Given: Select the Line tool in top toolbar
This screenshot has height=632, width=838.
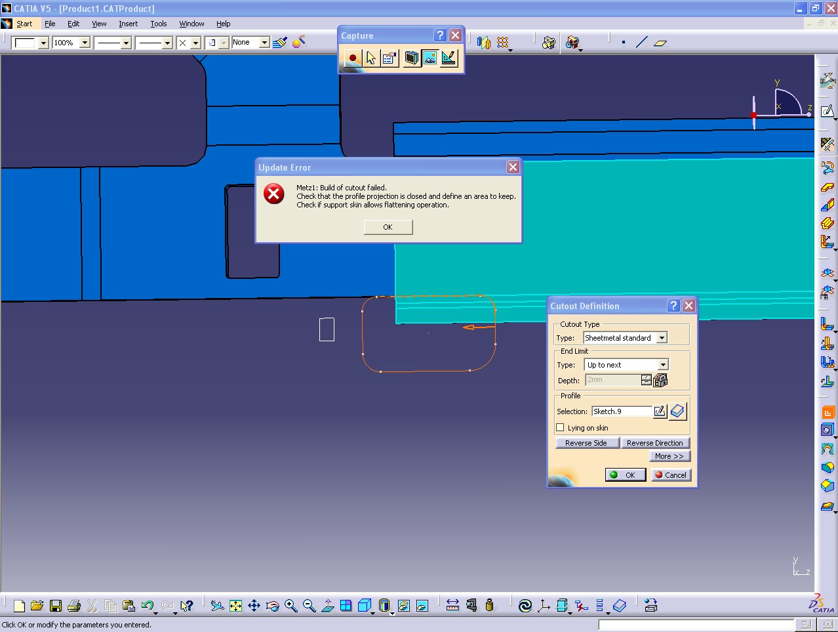Looking at the screenshot, I should tap(641, 43).
